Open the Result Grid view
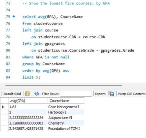146x138 pixels. click(12, 94)
